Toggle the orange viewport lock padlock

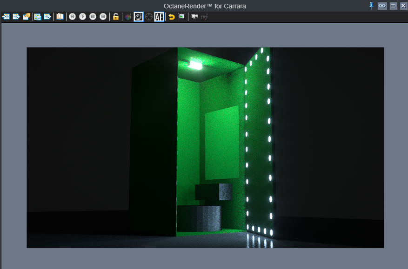click(x=116, y=17)
